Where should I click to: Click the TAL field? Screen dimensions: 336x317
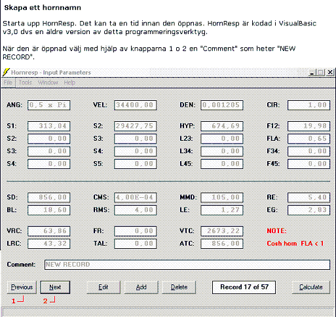coord(136,244)
